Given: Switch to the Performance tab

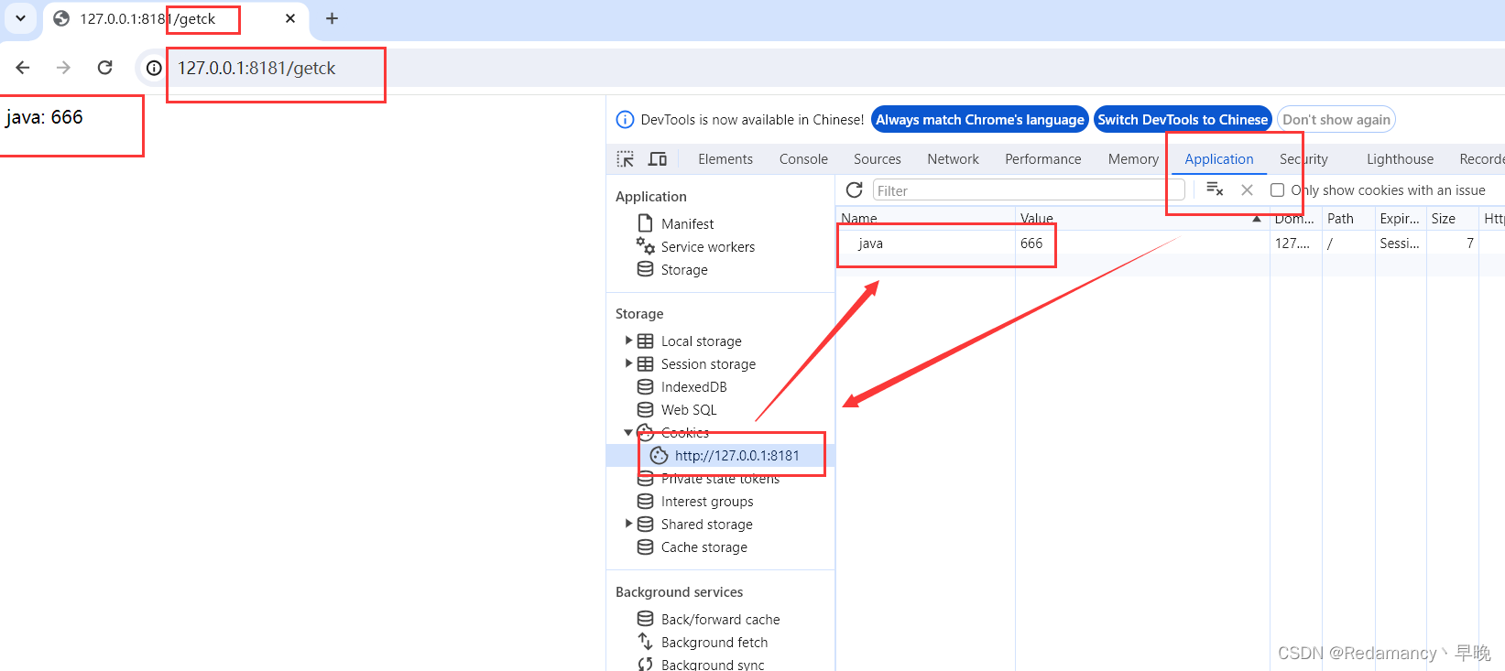Looking at the screenshot, I should [x=1042, y=159].
